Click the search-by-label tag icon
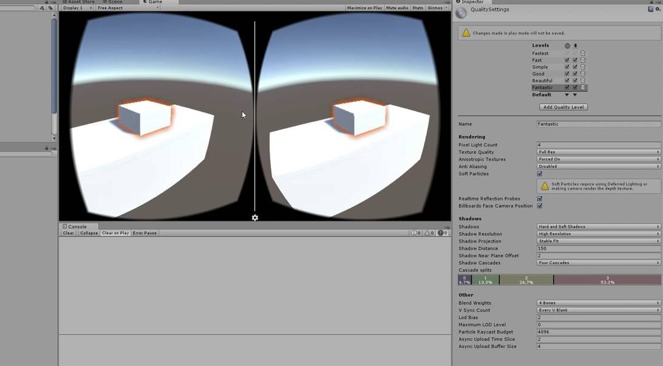 51,8
